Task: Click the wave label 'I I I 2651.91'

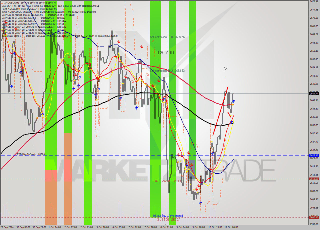Action: pos(164,52)
